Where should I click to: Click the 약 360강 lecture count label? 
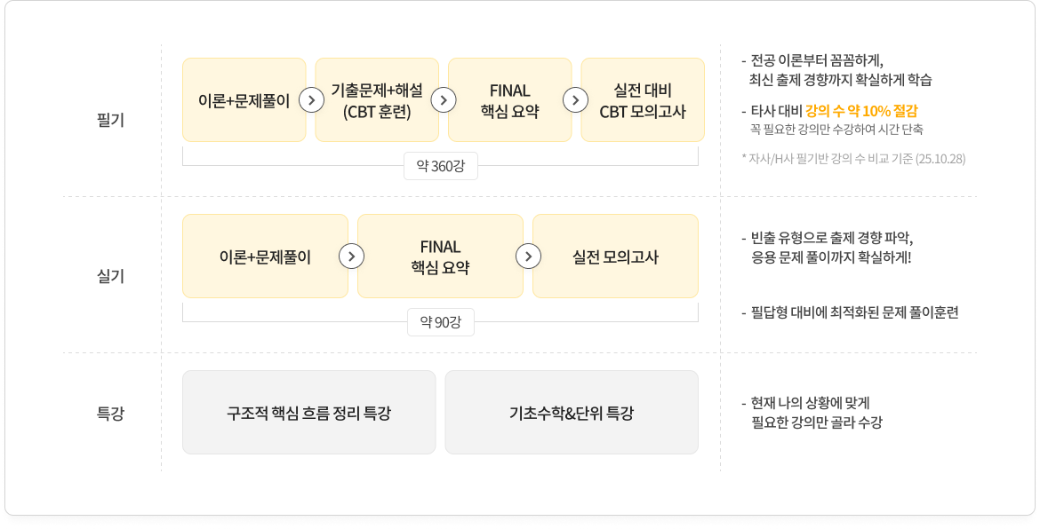441,166
